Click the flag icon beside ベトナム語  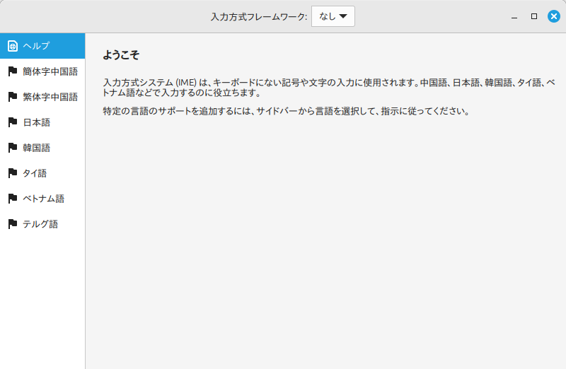13,199
